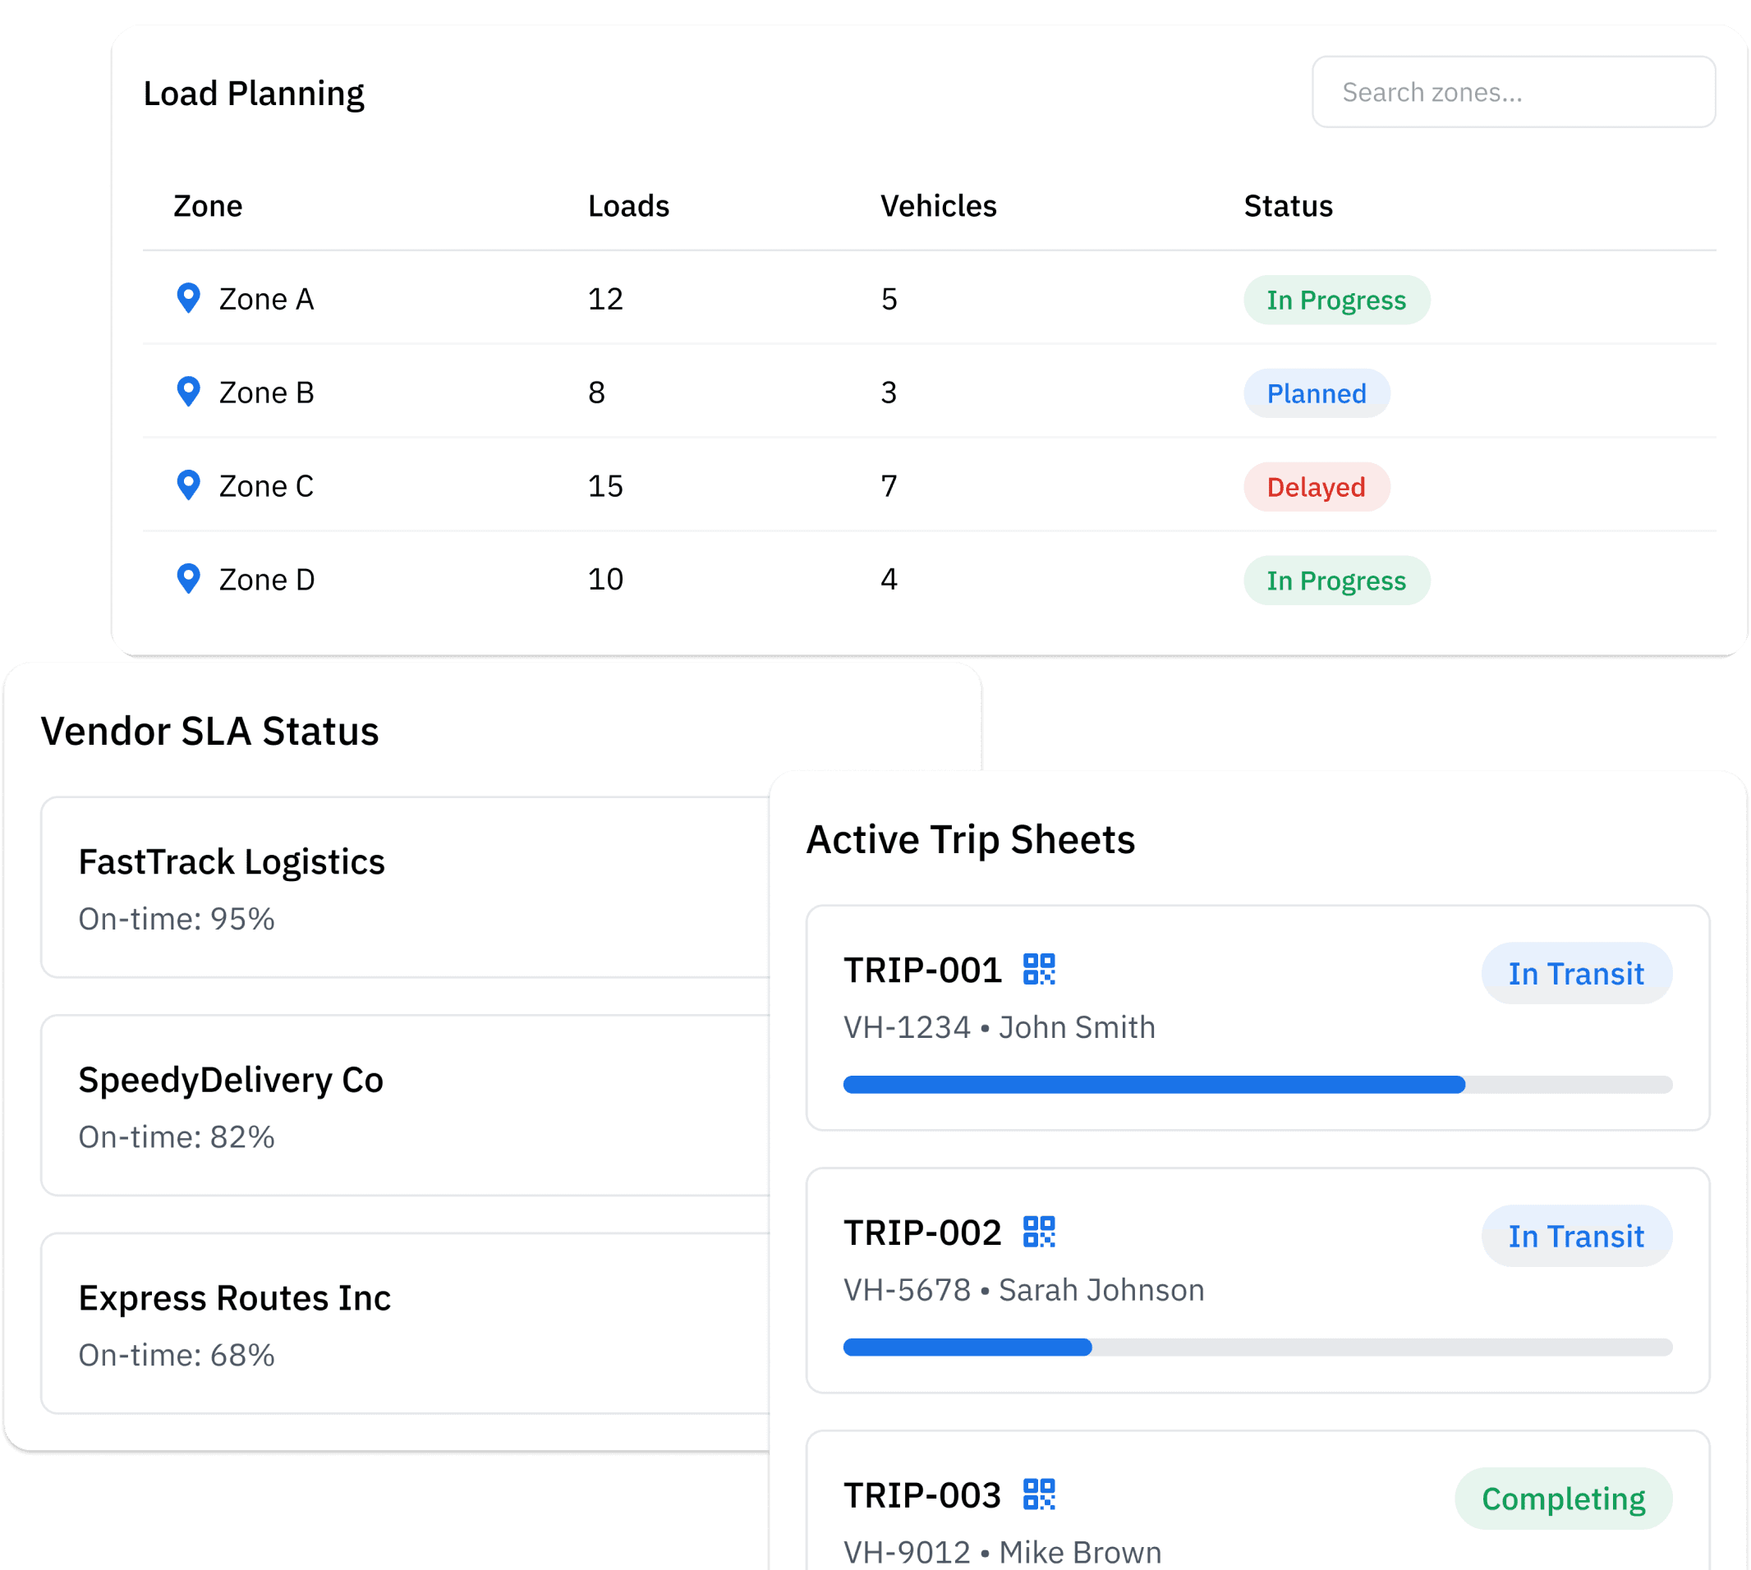The width and height of the screenshot is (1751, 1570).
Task: Click the Vendor SLA Status heading
Action: (209, 732)
